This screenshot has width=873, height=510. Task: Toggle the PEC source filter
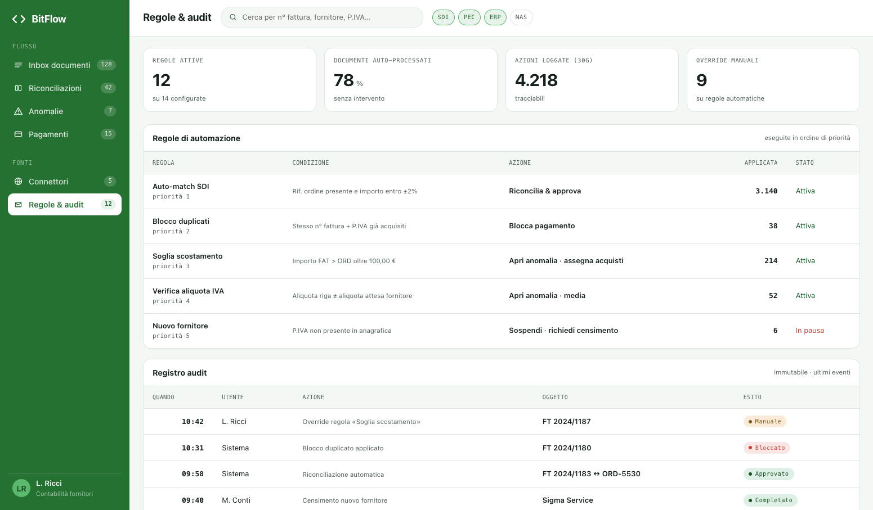(469, 17)
